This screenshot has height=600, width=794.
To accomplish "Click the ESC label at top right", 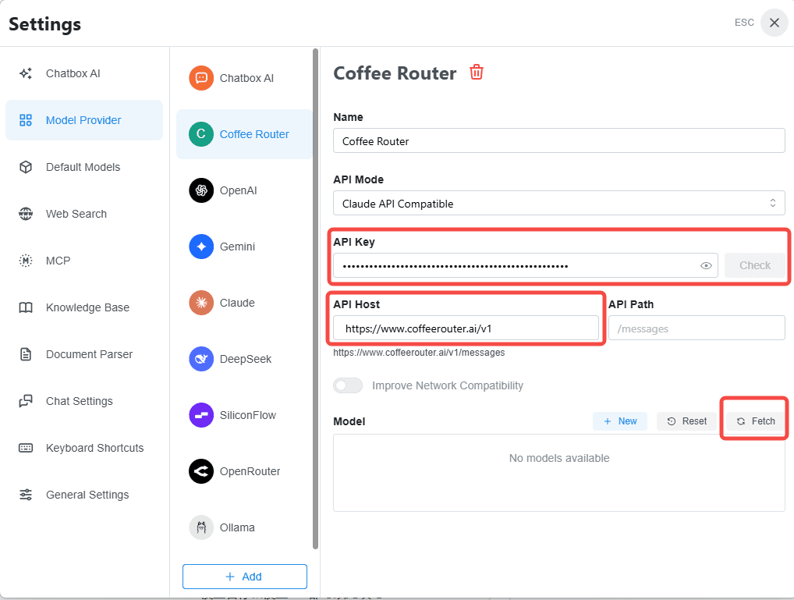I will [x=744, y=23].
